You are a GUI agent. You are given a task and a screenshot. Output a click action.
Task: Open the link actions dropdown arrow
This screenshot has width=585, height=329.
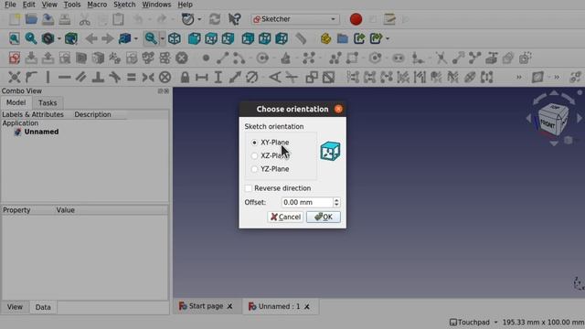(x=388, y=38)
